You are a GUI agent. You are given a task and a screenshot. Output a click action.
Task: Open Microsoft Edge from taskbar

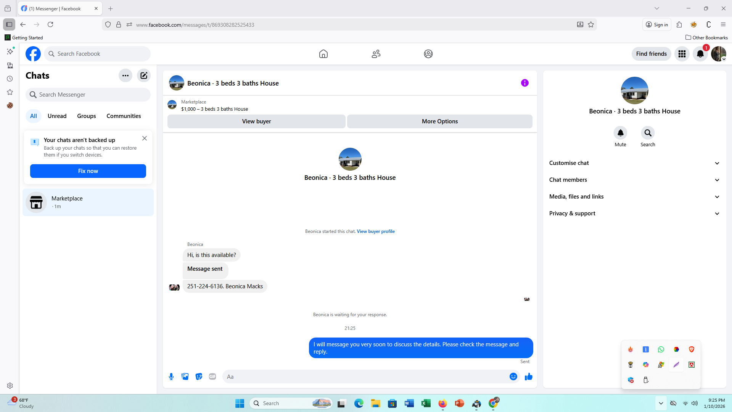tap(359, 403)
